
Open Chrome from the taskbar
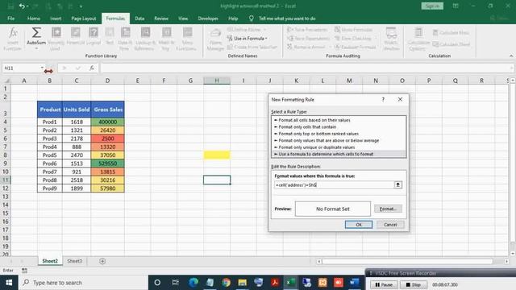pos(226,283)
